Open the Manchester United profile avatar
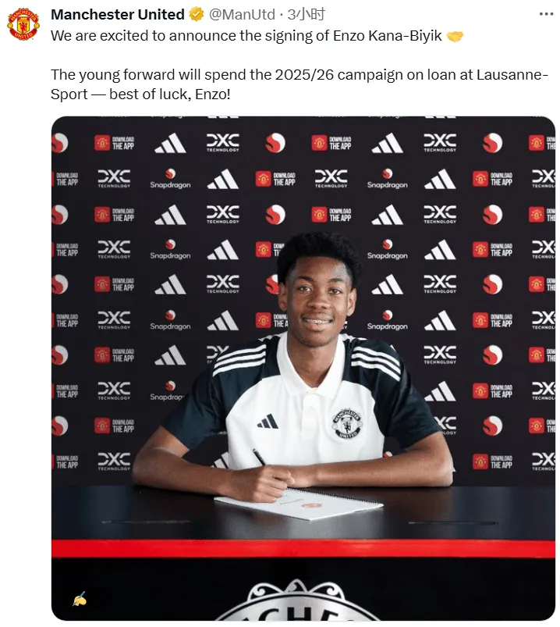This screenshot has height=627, width=560. click(23, 23)
